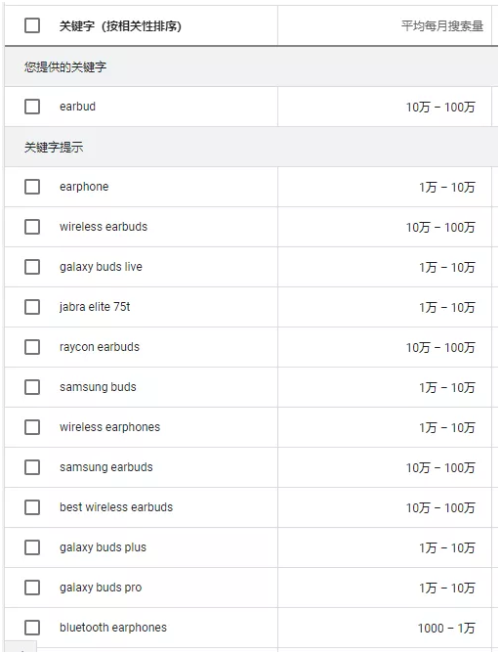Viewport: 500px width, 654px height.
Task: Click the 您提供的关键字 section header
Action: tap(65, 66)
